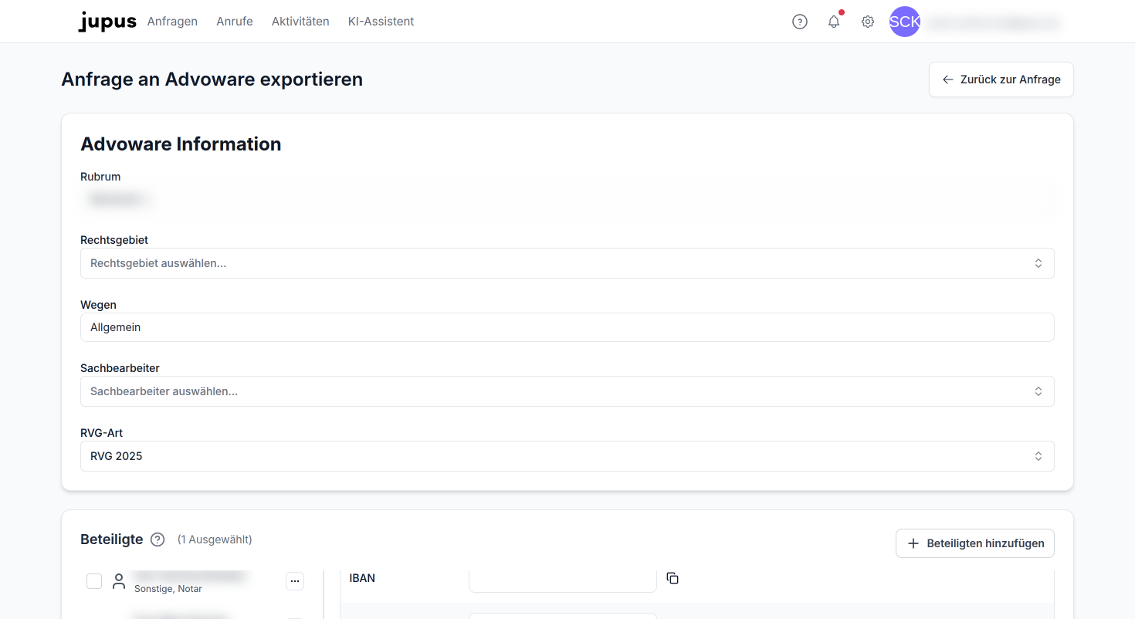This screenshot has width=1135, height=619.
Task: Focus the Wegen field containing Allgemein
Action: 567,327
